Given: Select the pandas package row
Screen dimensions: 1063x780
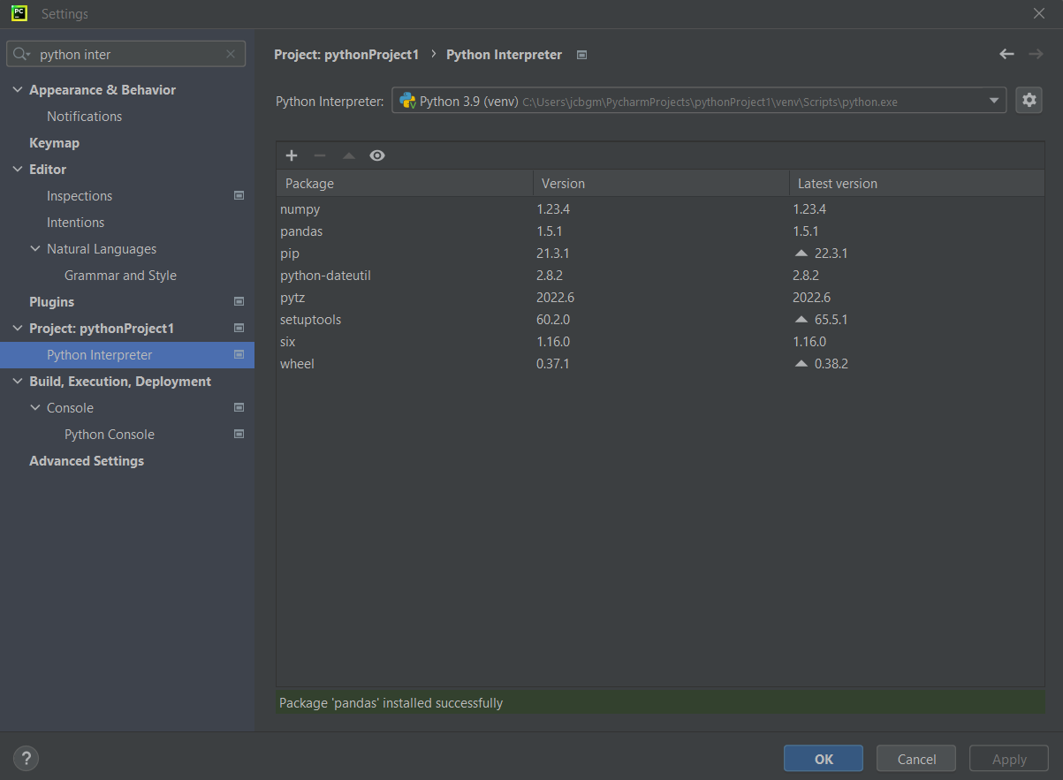Looking at the screenshot, I should click(660, 231).
